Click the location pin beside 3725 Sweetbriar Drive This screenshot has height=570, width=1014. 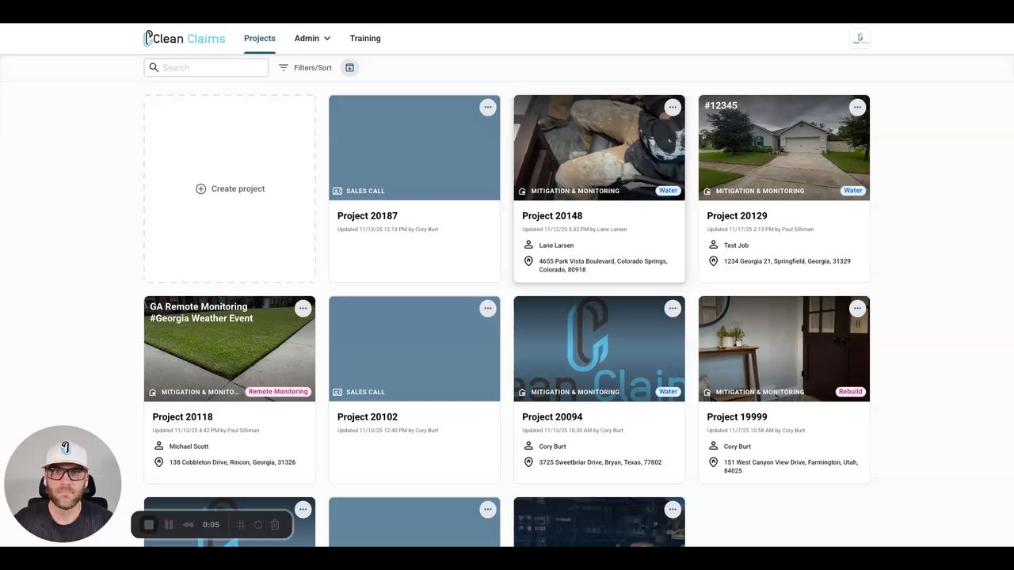[x=528, y=462]
